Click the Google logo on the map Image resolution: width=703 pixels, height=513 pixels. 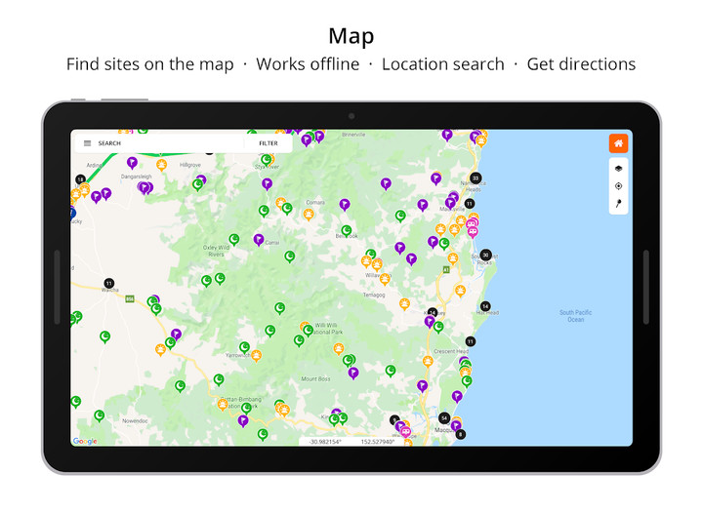85,441
